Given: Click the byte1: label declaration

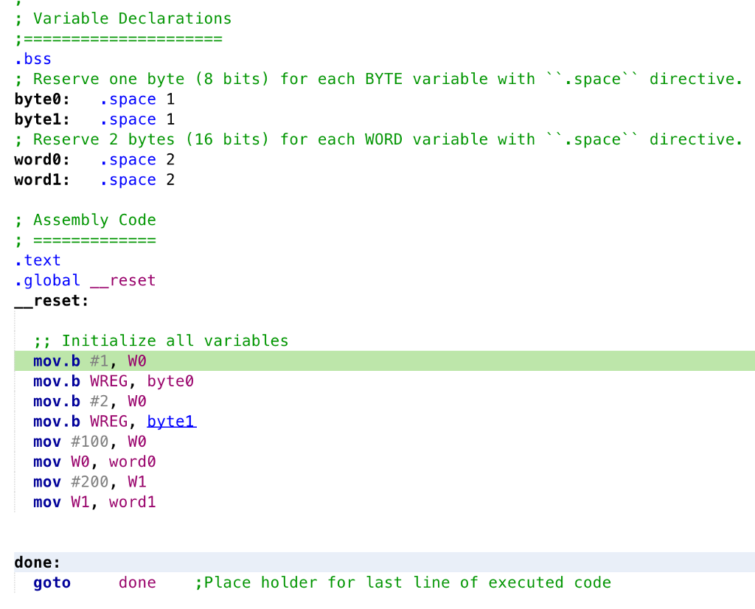Looking at the screenshot, I should (x=41, y=119).
